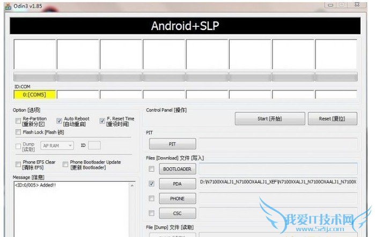Click the BOOTLOADER file path field
The image size is (375, 237).
tap(278, 168)
